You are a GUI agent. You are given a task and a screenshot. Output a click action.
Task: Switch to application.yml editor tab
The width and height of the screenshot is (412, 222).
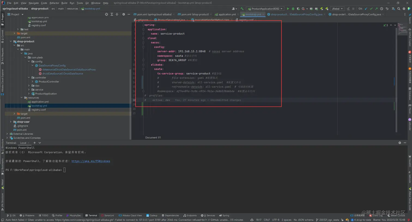[225, 14]
